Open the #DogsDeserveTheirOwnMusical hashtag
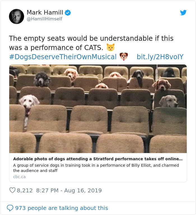 point(63,57)
